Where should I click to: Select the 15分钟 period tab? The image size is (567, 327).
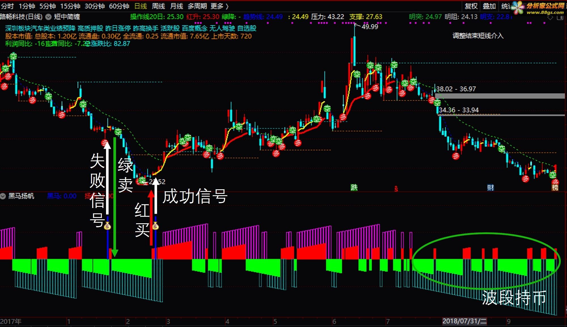pos(70,6)
